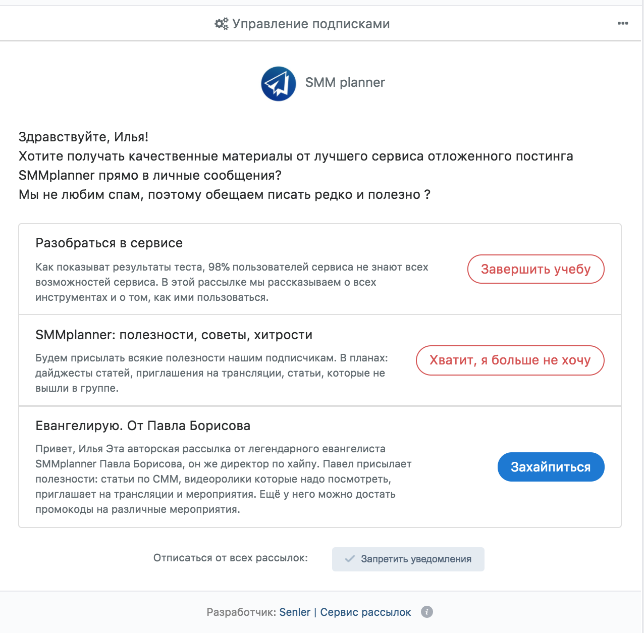
Task: Select SMMplanner: полезности, советы, хитрости heading
Action: [x=174, y=335]
